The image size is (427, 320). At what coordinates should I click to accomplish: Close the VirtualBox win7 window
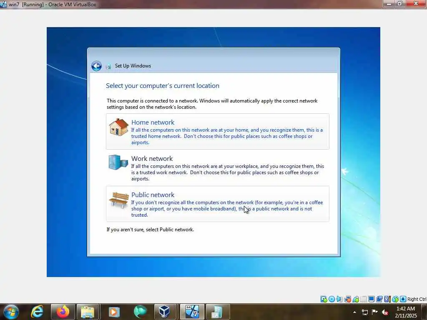416,3
